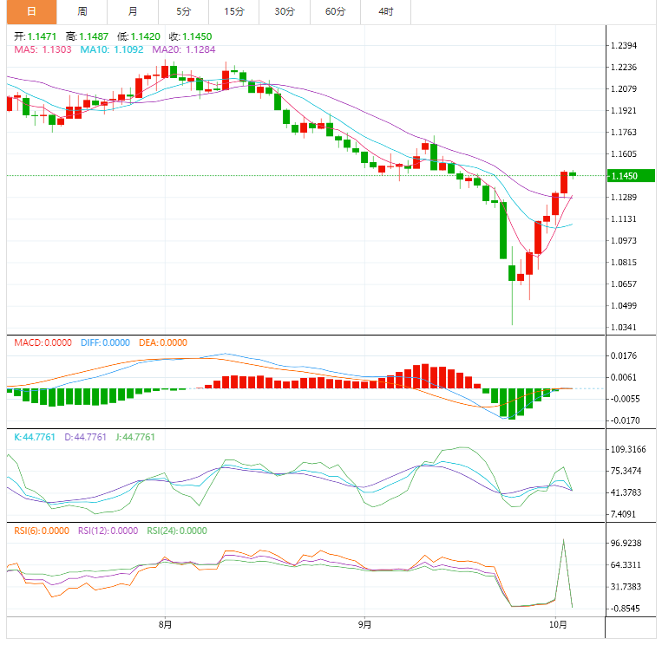Click the 高:1.1487 high price text
The height and width of the screenshot is (645, 662).
[x=87, y=36]
